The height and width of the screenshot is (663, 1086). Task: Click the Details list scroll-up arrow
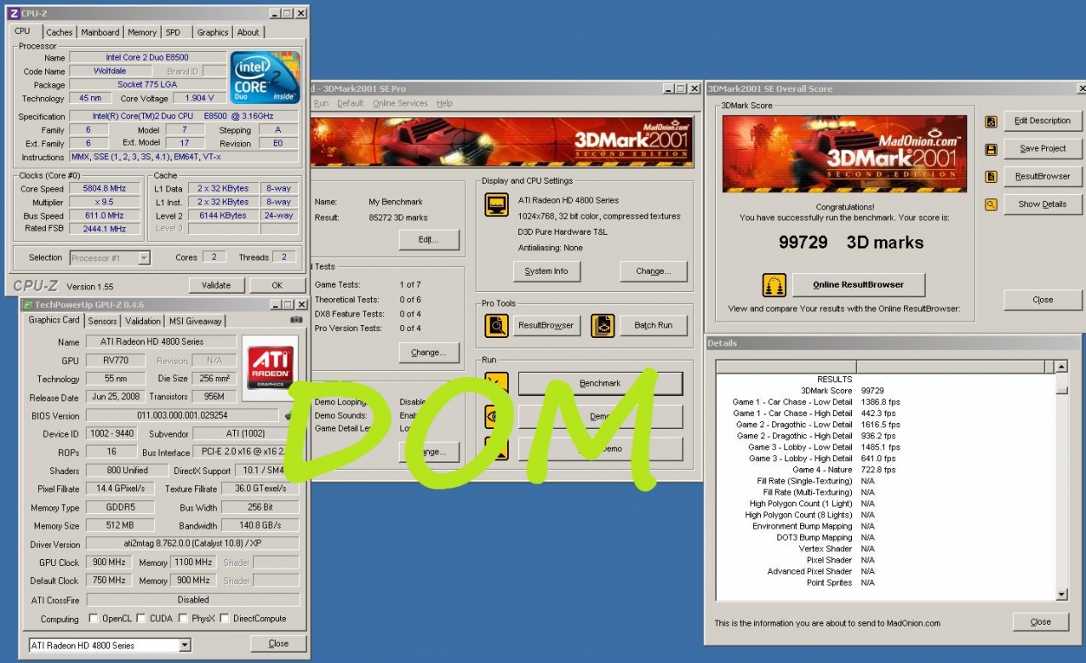point(1061,367)
